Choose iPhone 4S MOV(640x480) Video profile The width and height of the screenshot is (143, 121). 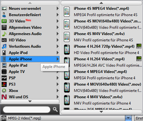pyautogui.click(x=101, y=24)
